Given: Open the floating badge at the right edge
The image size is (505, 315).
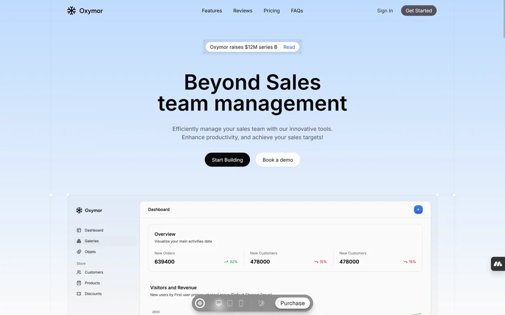Looking at the screenshot, I should pyautogui.click(x=498, y=264).
